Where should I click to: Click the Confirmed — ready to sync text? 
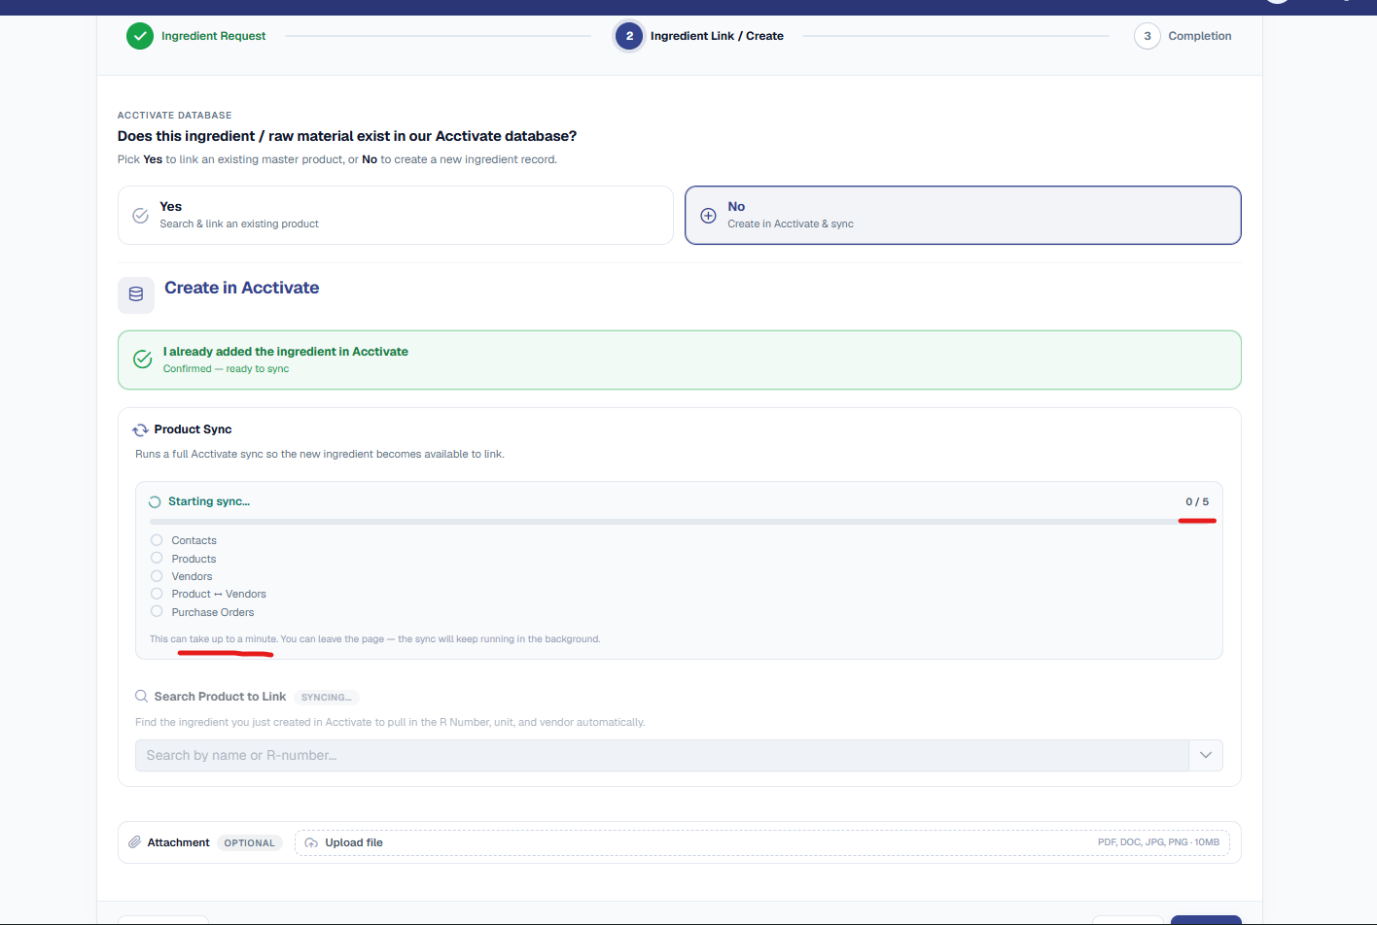point(226,369)
